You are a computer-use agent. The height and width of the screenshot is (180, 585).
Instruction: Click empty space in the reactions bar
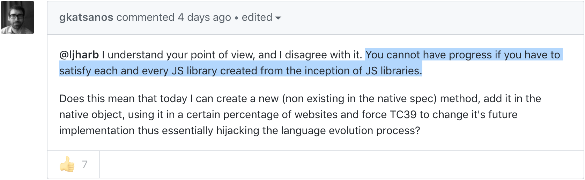click(314, 165)
